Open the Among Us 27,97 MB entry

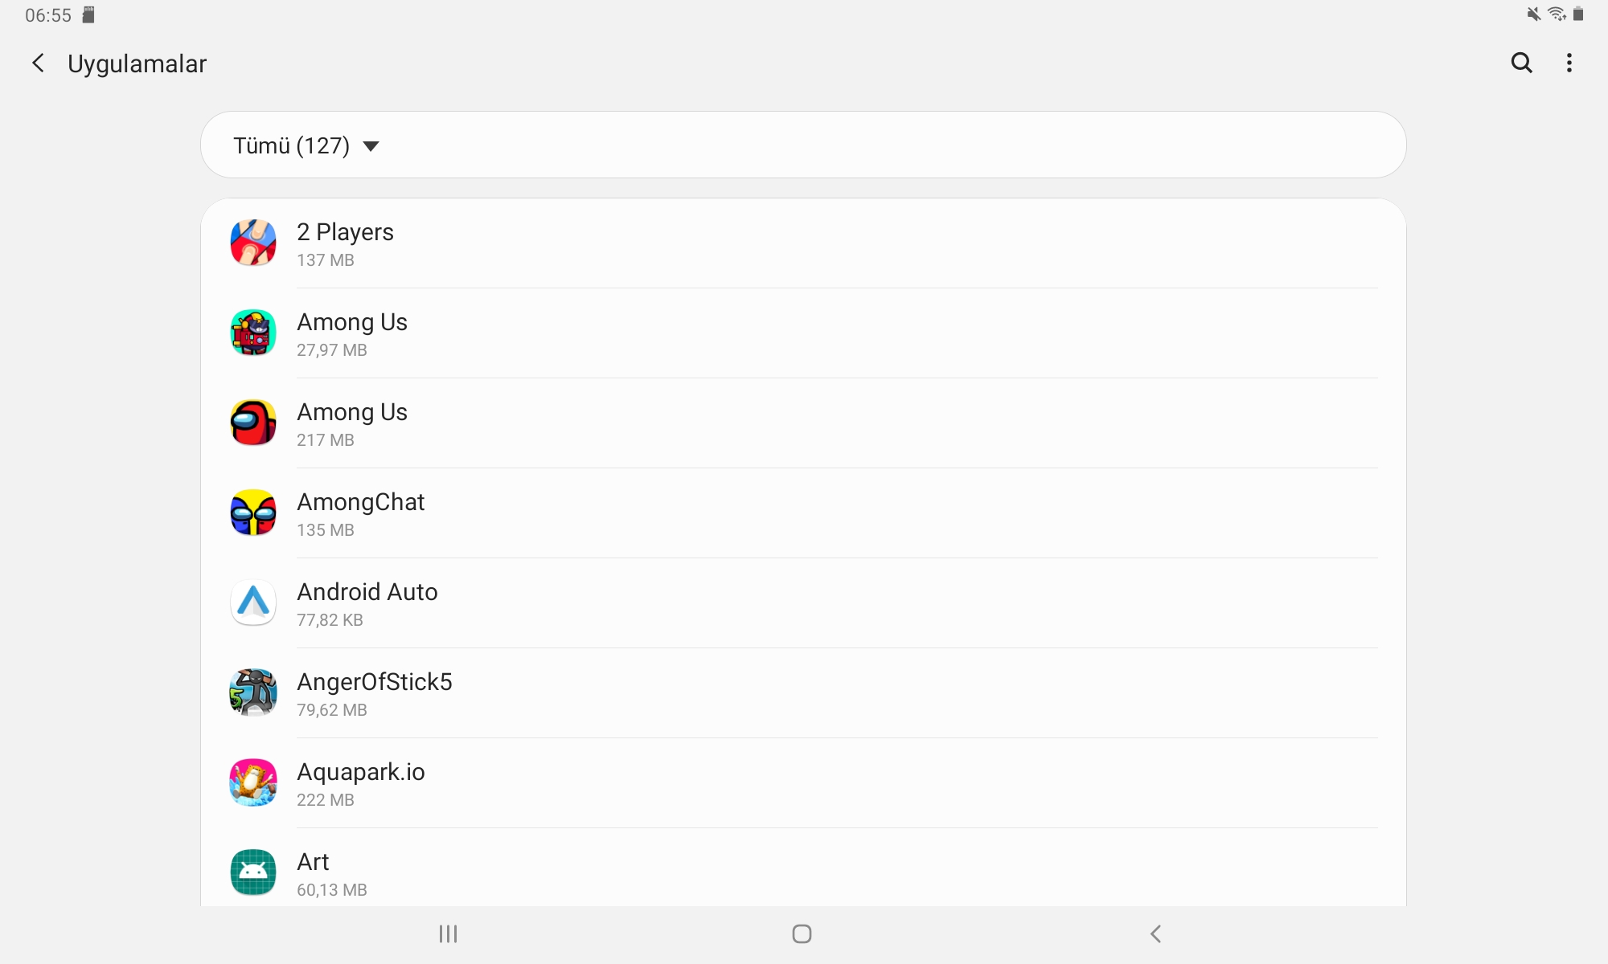click(x=803, y=333)
